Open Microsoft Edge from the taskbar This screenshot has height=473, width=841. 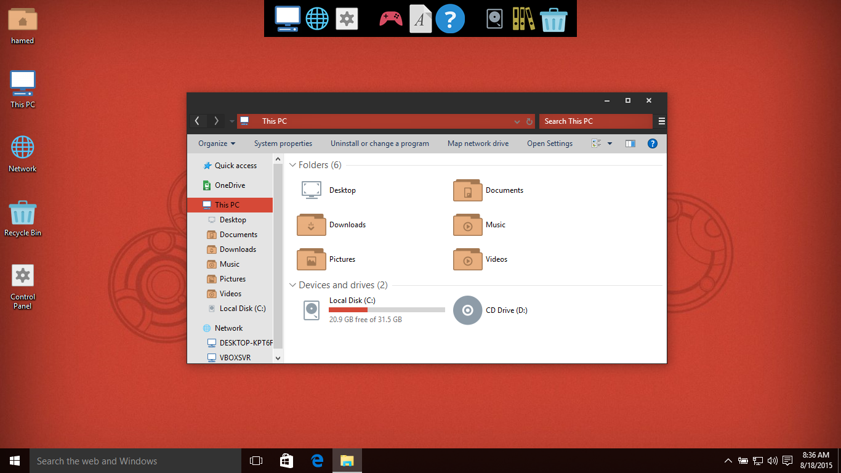pyautogui.click(x=318, y=461)
